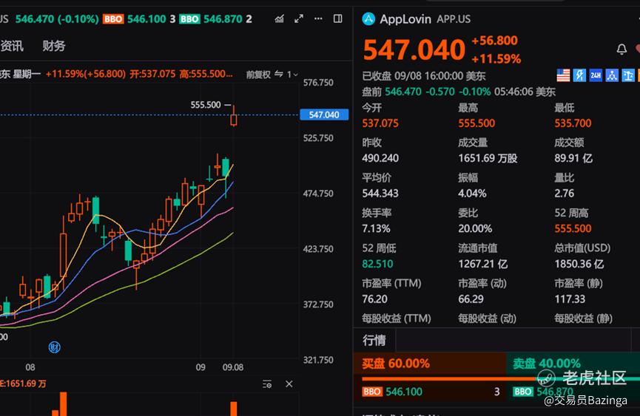
Task: Click the latest orange volume bar
Action: pyautogui.click(x=234, y=409)
